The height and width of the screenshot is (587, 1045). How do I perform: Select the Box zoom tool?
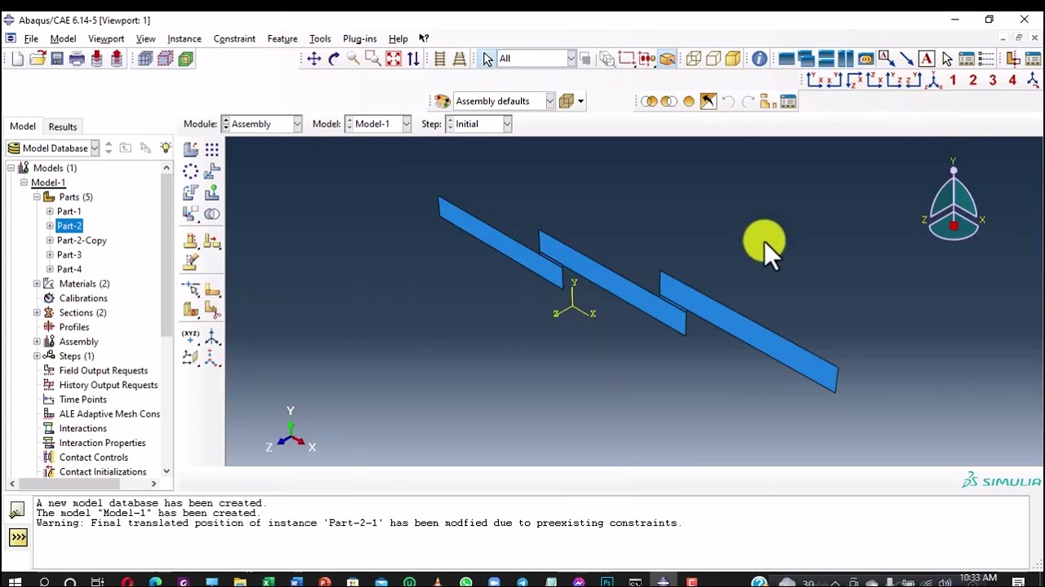point(373,59)
